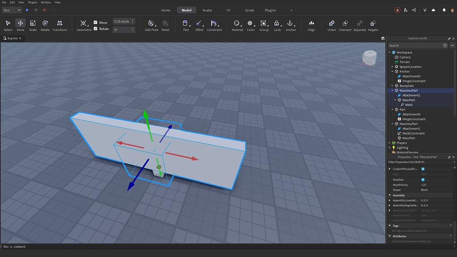
Task: Select the WeldConstraint item
Action: (x=413, y=133)
